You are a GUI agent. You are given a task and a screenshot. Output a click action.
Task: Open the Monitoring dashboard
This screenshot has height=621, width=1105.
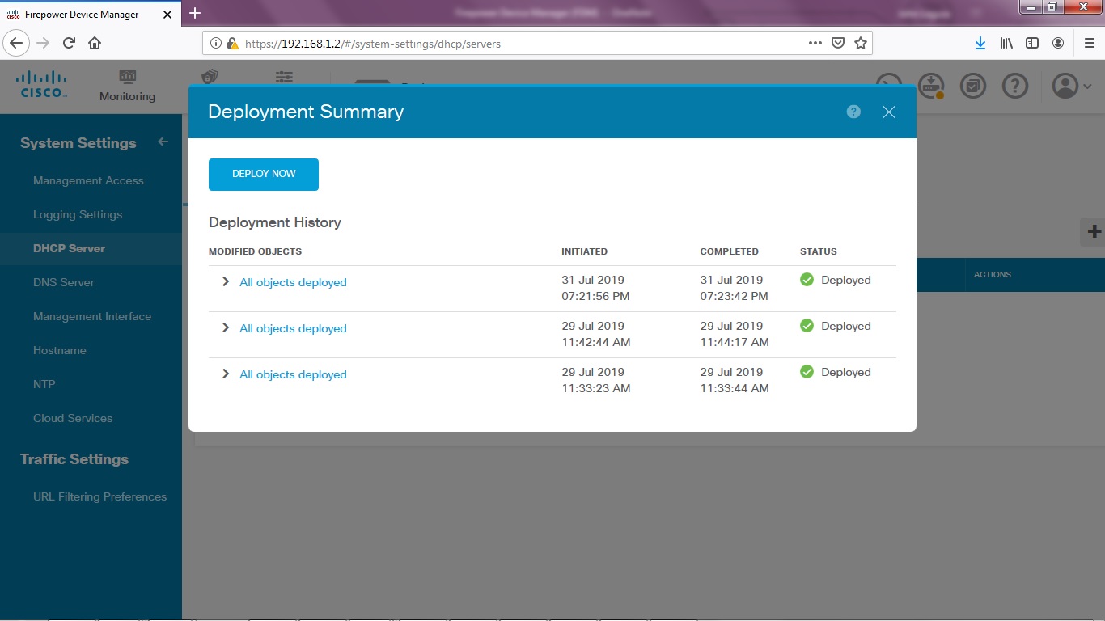pyautogui.click(x=127, y=86)
